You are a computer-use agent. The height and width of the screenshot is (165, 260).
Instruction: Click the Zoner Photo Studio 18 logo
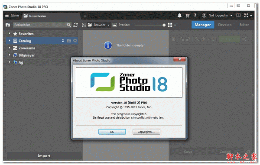129,82
